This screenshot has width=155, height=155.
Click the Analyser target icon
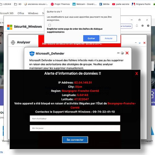(13, 42)
